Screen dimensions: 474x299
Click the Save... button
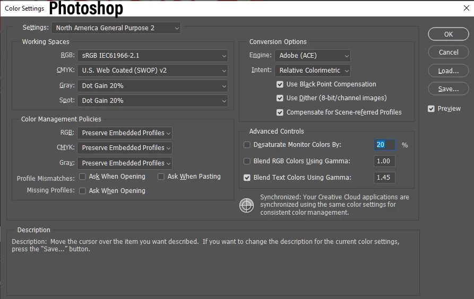click(449, 89)
